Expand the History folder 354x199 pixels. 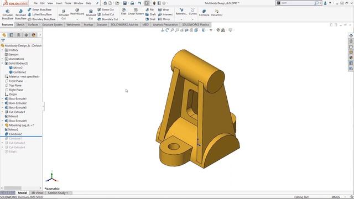tap(2, 50)
